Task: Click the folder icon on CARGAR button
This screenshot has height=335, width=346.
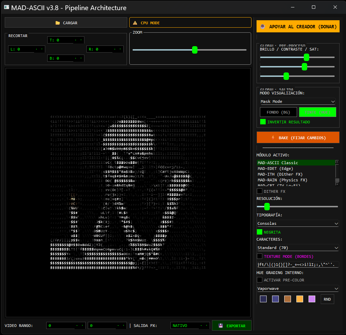Action: [x=58, y=23]
